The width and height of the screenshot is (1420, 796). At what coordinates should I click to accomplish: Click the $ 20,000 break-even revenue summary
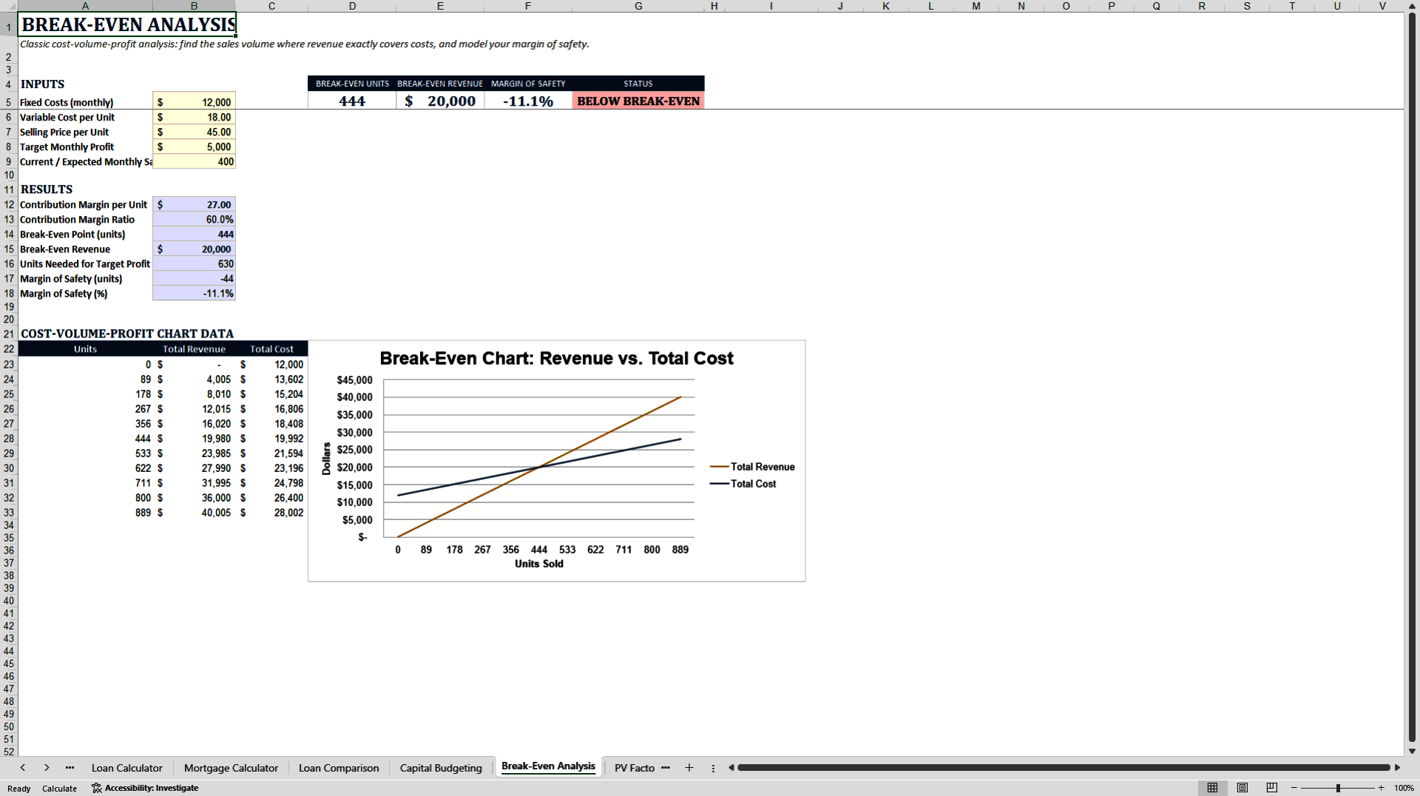[x=440, y=101]
